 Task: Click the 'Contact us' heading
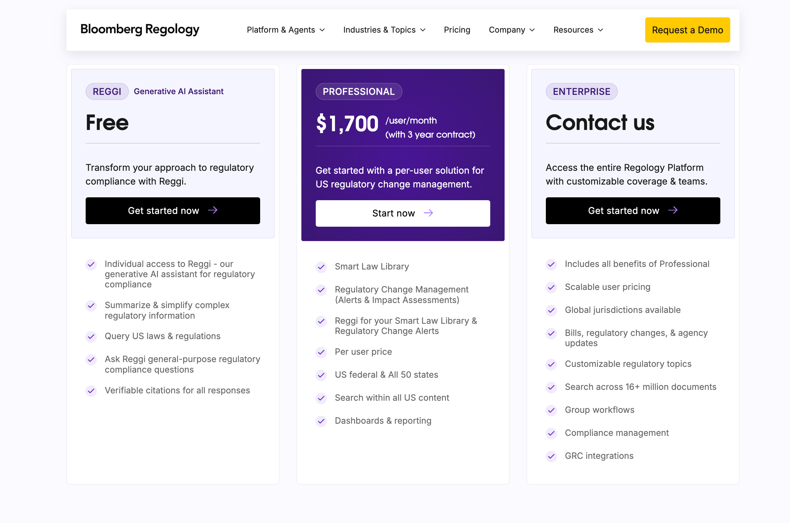(x=600, y=122)
